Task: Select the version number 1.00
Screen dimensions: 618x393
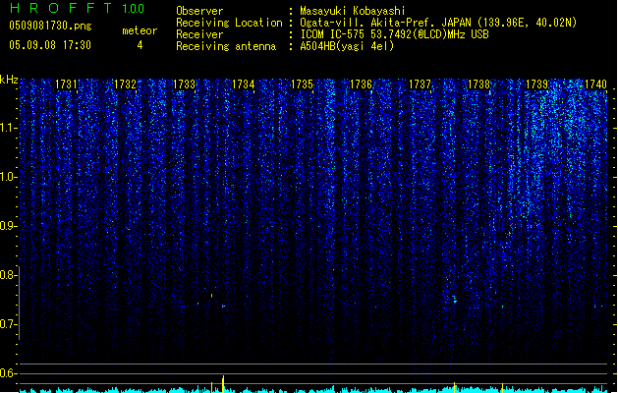Action: [134, 9]
